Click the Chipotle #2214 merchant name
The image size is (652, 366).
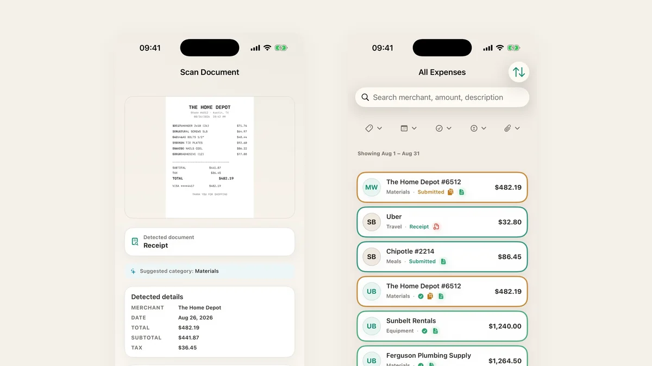click(x=410, y=252)
